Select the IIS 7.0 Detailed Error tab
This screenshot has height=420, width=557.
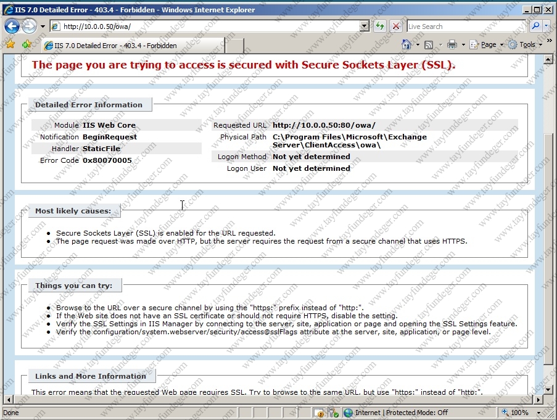133,46
